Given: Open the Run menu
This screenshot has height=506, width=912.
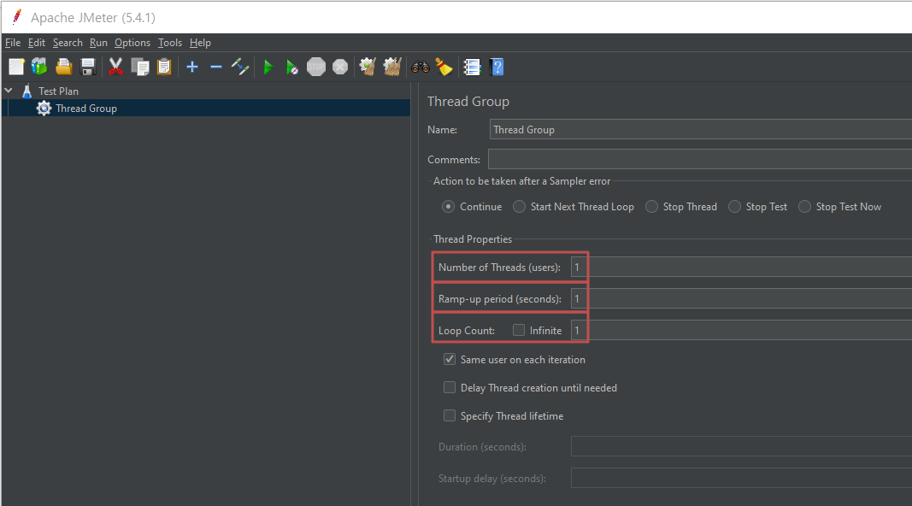Looking at the screenshot, I should [98, 43].
